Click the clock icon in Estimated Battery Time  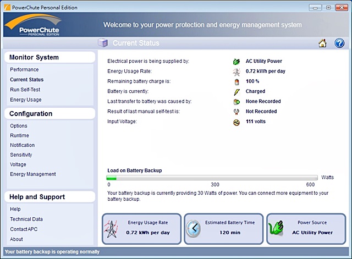(193, 228)
